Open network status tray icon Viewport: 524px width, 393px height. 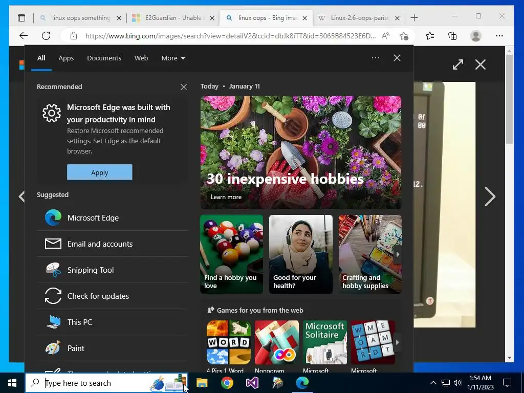pyautogui.click(x=446, y=383)
